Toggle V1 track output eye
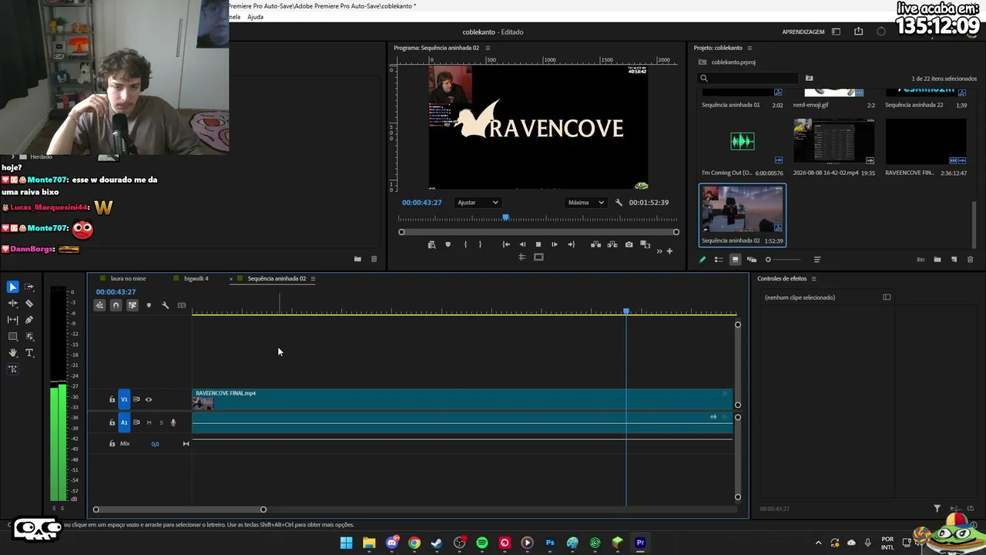This screenshot has height=555, width=986. point(149,399)
